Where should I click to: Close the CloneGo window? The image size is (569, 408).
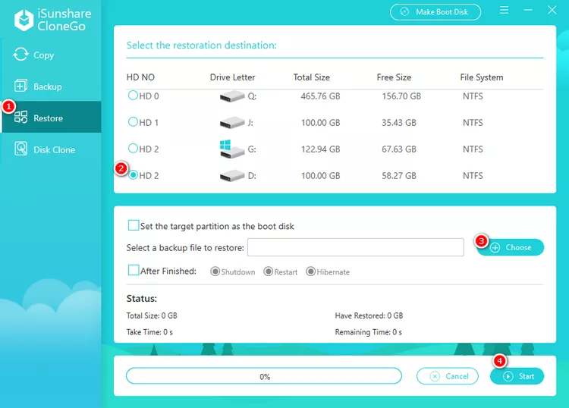click(x=552, y=10)
